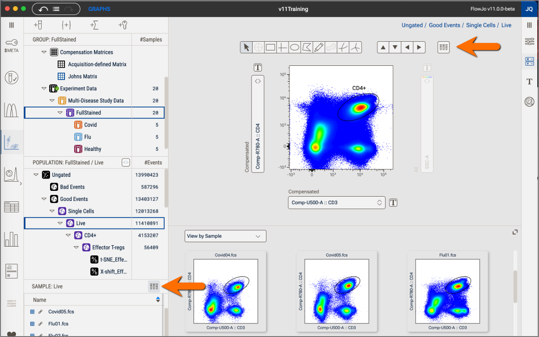Select the Covid group in the tree
The image size is (539, 337).
(x=90, y=125)
